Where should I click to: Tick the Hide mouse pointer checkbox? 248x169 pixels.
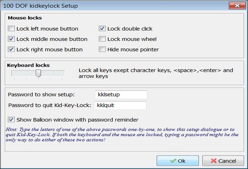tap(102, 49)
